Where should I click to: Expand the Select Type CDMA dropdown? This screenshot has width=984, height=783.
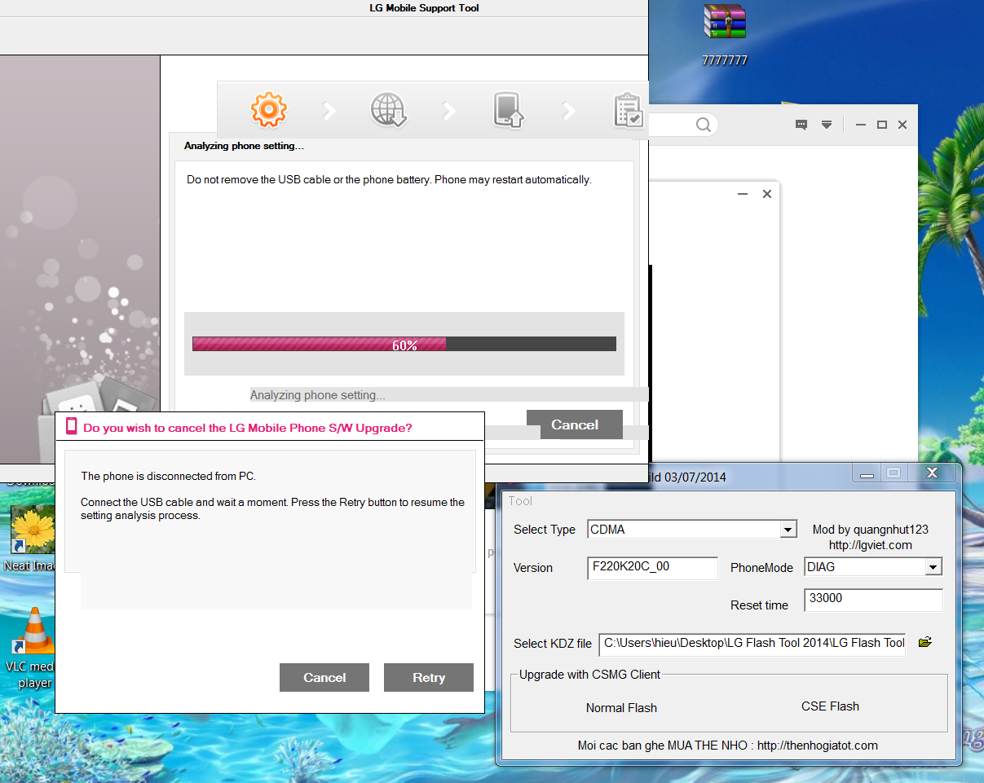788,530
